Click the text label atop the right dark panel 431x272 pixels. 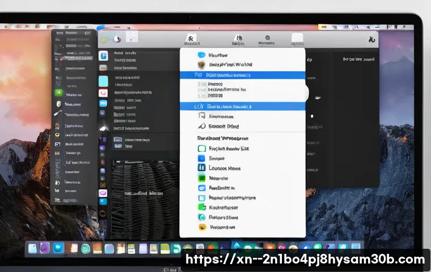[x=360, y=59]
